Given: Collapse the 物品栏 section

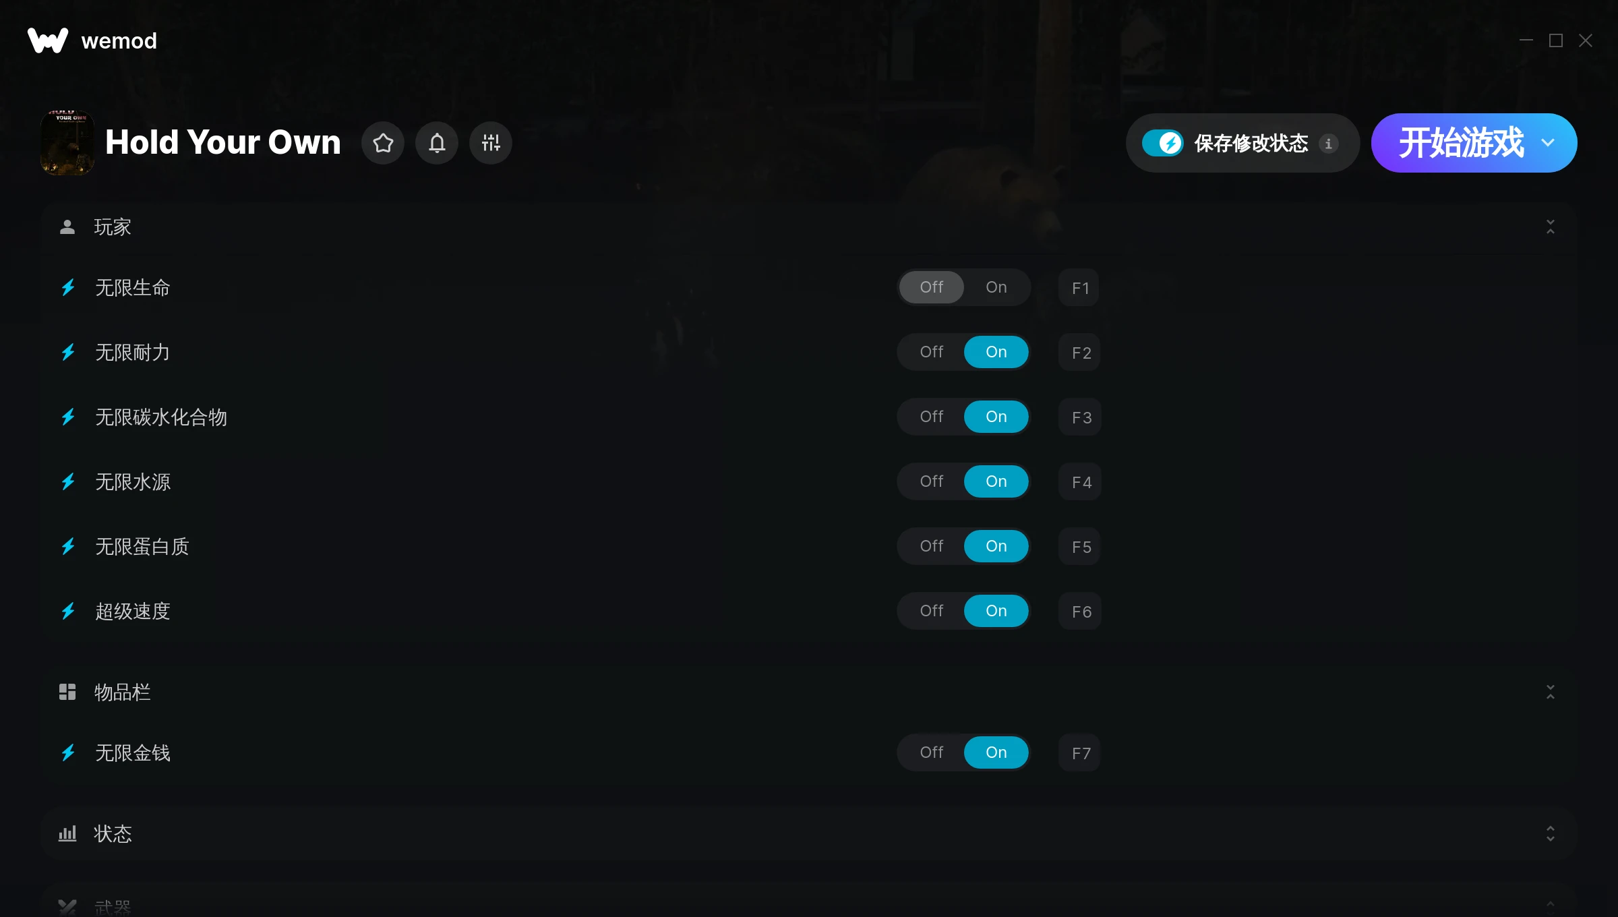Looking at the screenshot, I should click(x=1551, y=692).
